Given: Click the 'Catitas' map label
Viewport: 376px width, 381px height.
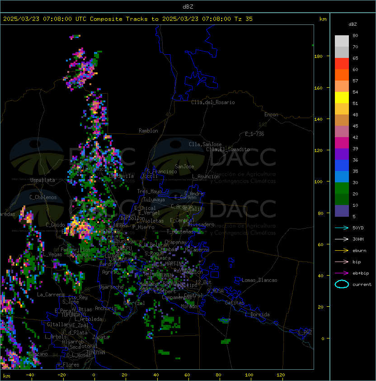Looking at the screenshot, I should click(x=235, y=303).
